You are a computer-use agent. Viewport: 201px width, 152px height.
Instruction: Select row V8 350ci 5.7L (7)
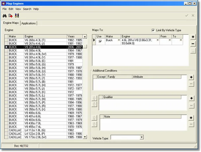[43, 78]
